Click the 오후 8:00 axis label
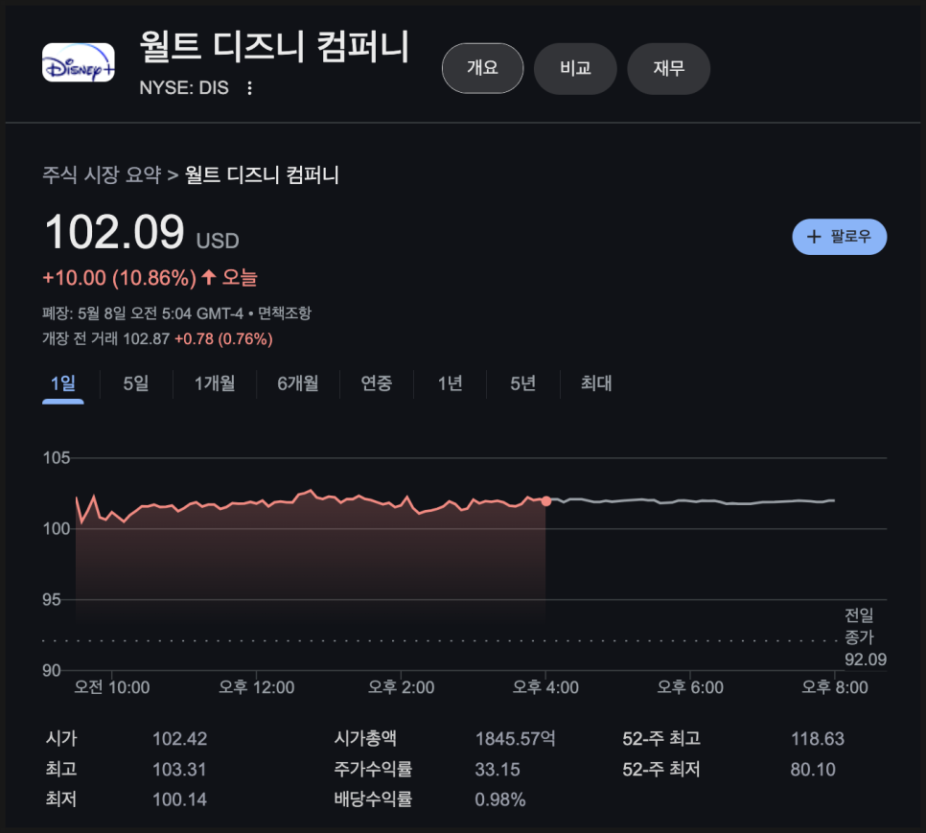The width and height of the screenshot is (926, 833). [x=835, y=687]
